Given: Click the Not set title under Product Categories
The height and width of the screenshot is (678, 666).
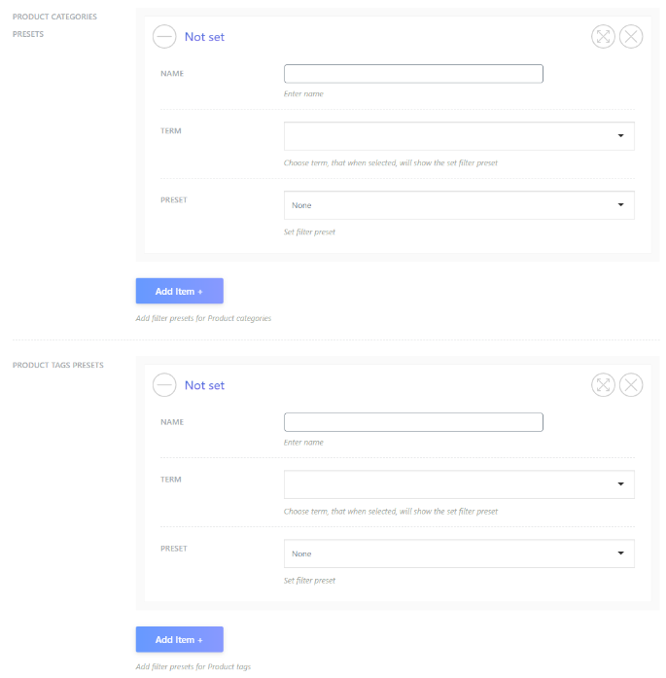Looking at the screenshot, I should (x=204, y=37).
